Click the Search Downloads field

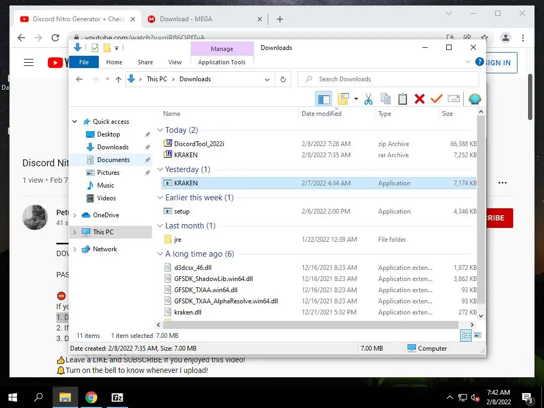(x=388, y=79)
